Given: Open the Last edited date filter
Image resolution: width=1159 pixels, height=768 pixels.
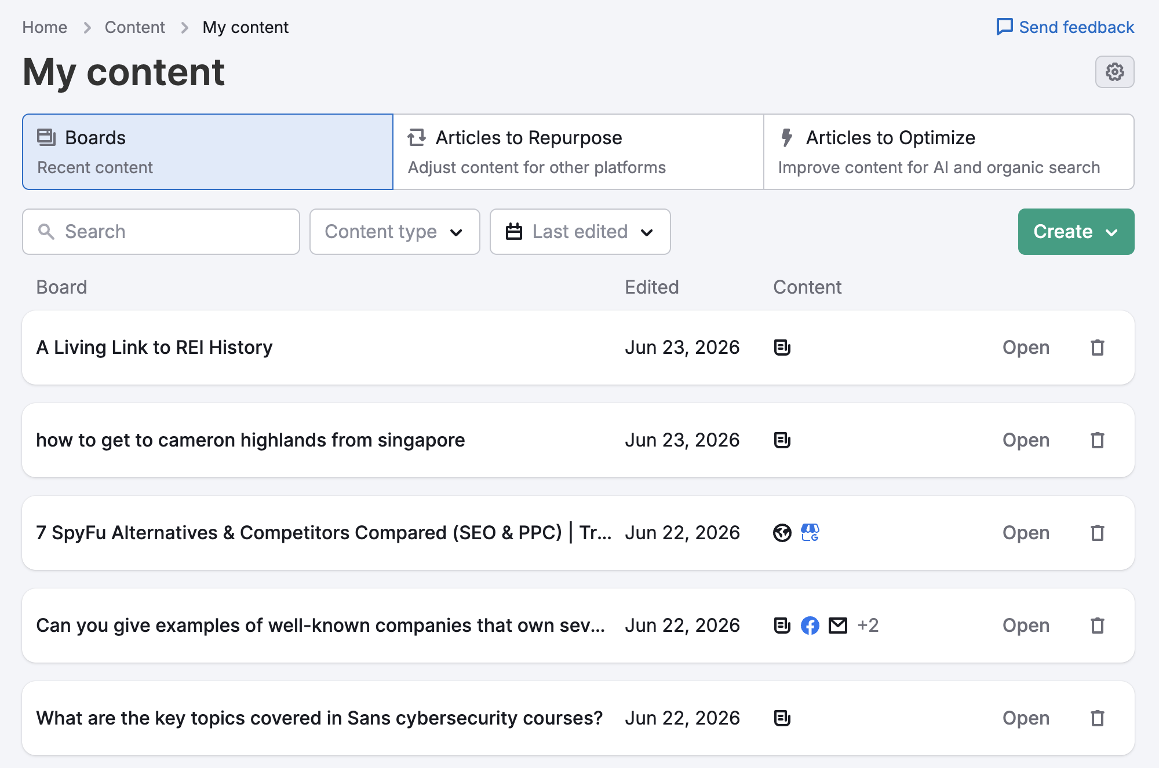Looking at the screenshot, I should click(x=580, y=232).
